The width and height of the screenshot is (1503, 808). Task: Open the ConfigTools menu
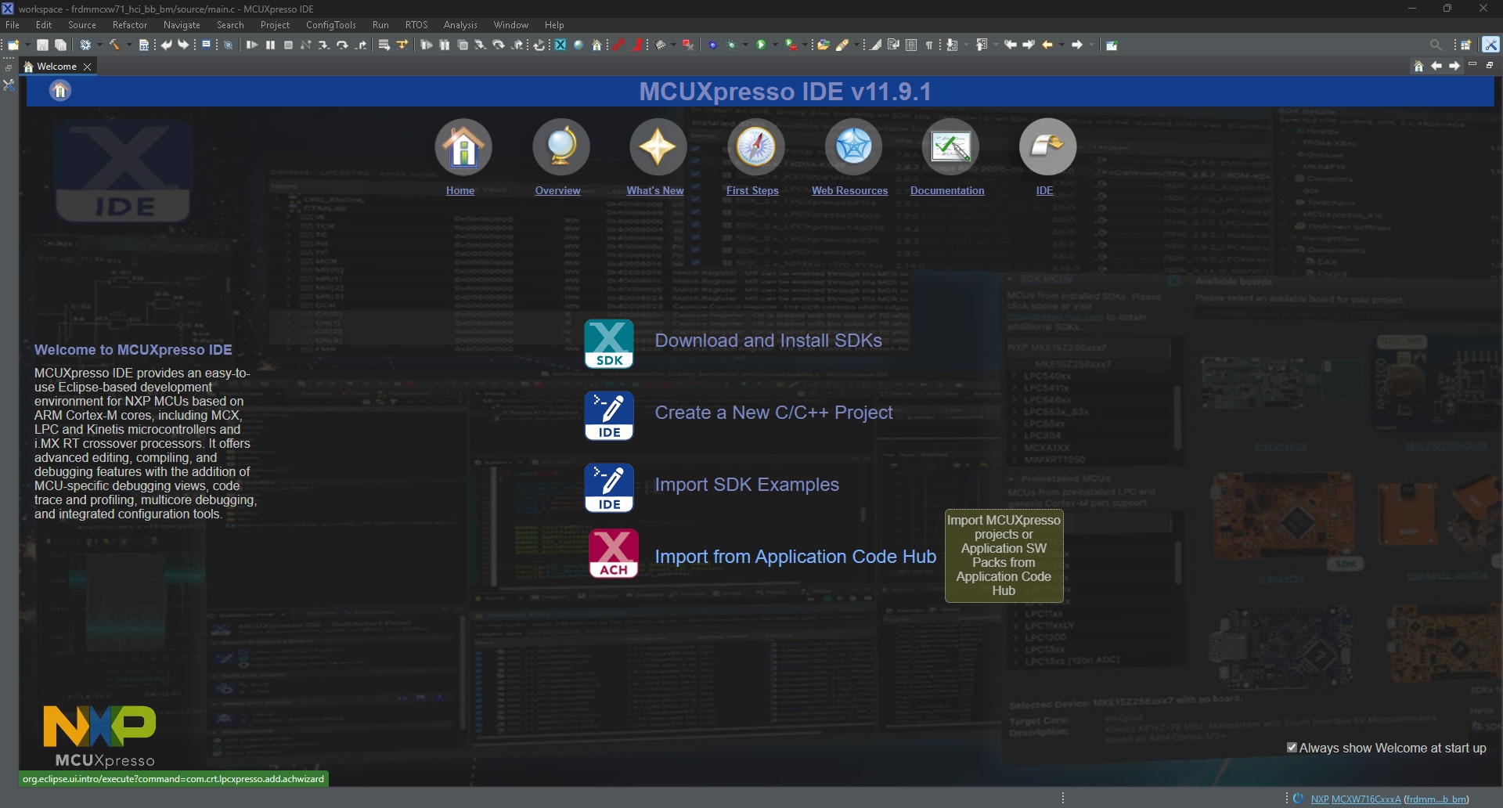click(x=331, y=25)
